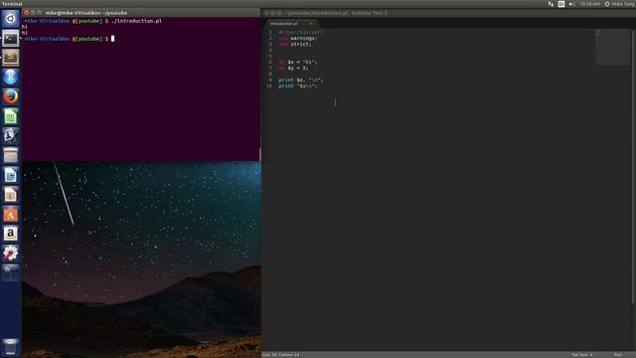The height and width of the screenshot is (358, 636).
Task: Open LibreOffice Impress from launcher
Action: (11, 195)
